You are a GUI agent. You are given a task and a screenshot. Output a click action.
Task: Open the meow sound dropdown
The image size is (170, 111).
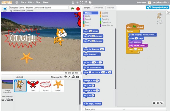[x=143, y=46]
